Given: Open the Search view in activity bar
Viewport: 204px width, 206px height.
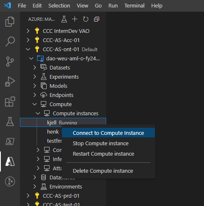Looking at the screenshot, I should pos(10,41).
